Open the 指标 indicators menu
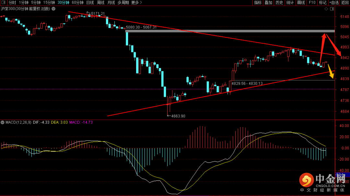The image size is (350, 196). [258, 3]
